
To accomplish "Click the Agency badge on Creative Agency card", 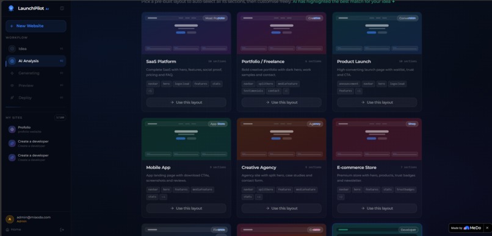I will (315, 124).
